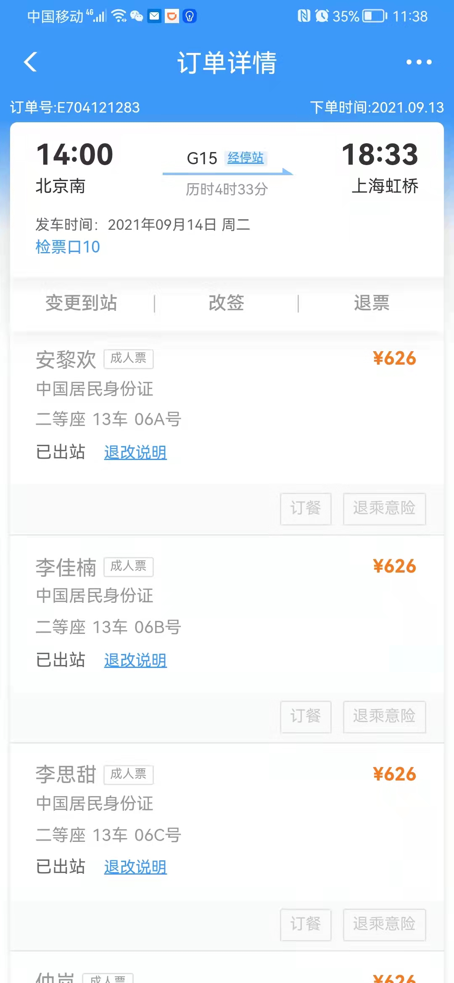
Task: Open 退改说明 for 安黎欢
Action: tap(135, 452)
